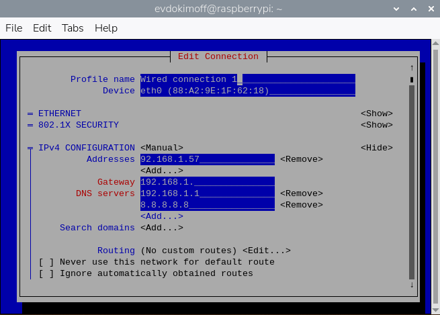The image size is (440, 315).
Task: Collapse IPv4 CONFIGURATION using Hide
Action: [x=376, y=148]
